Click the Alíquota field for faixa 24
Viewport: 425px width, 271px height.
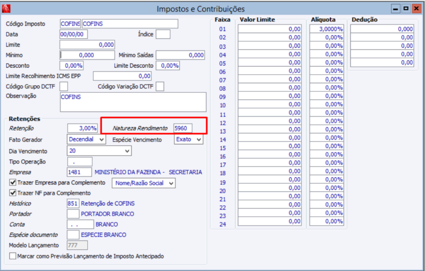(327, 221)
